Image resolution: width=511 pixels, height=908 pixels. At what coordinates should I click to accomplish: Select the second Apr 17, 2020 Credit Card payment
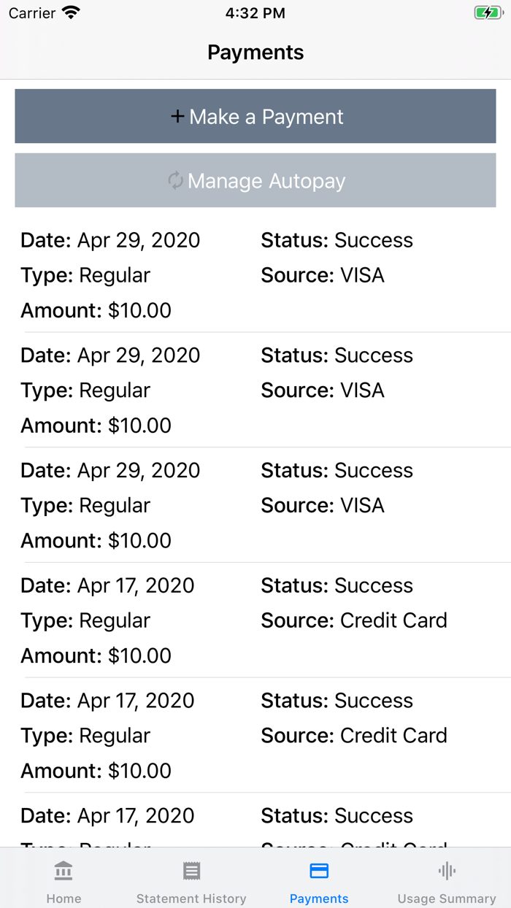coord(255,735)
